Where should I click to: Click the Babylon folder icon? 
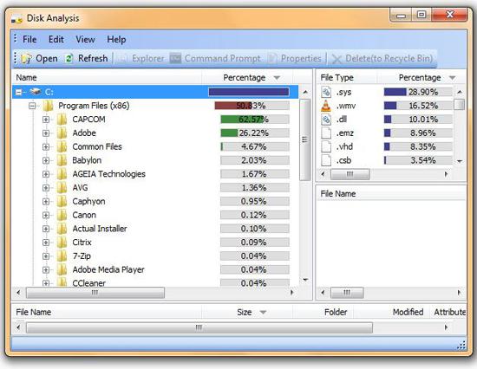click(62, 160)
